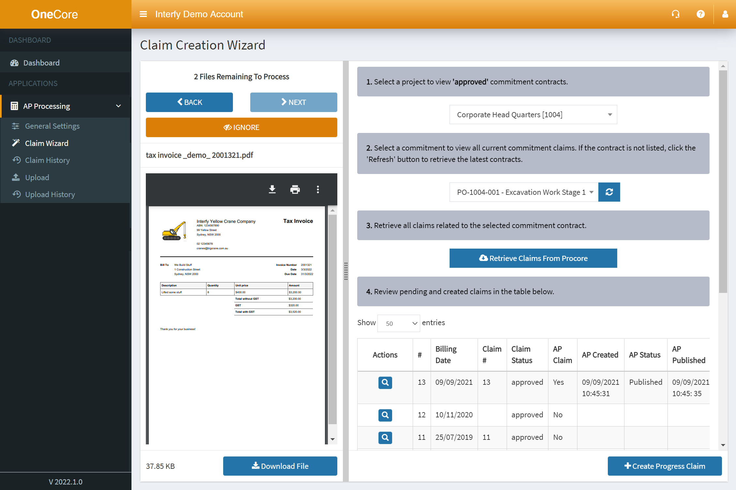Click the help question mark icon

pyautogui.click(x=700, y=14)
